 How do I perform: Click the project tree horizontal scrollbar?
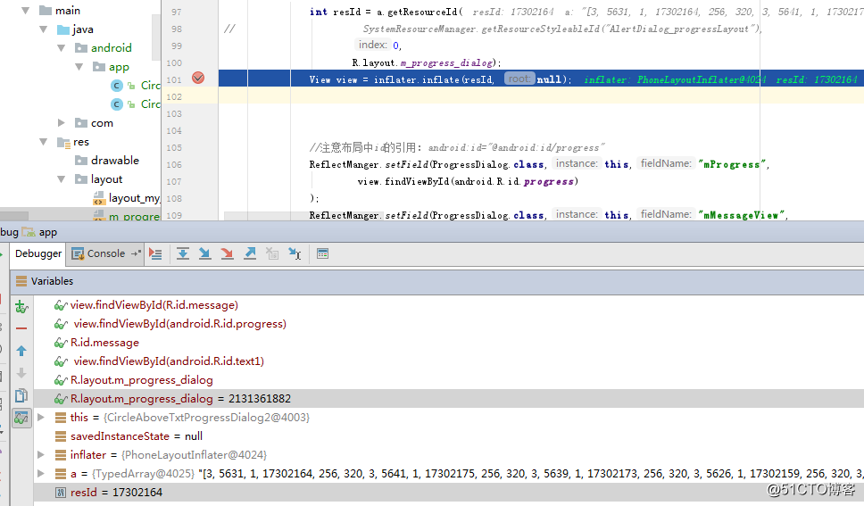(x=14, y=216)
